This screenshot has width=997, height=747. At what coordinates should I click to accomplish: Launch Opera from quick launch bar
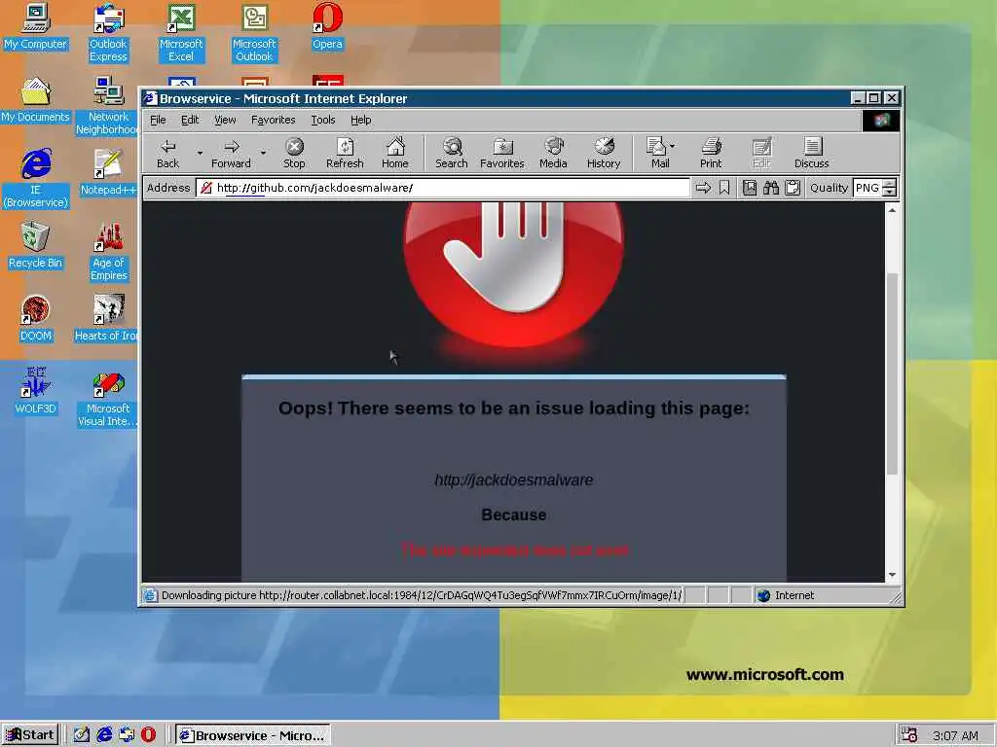click(x=148, y=735)
